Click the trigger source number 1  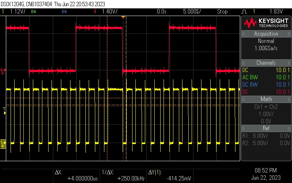coord(254,12)
